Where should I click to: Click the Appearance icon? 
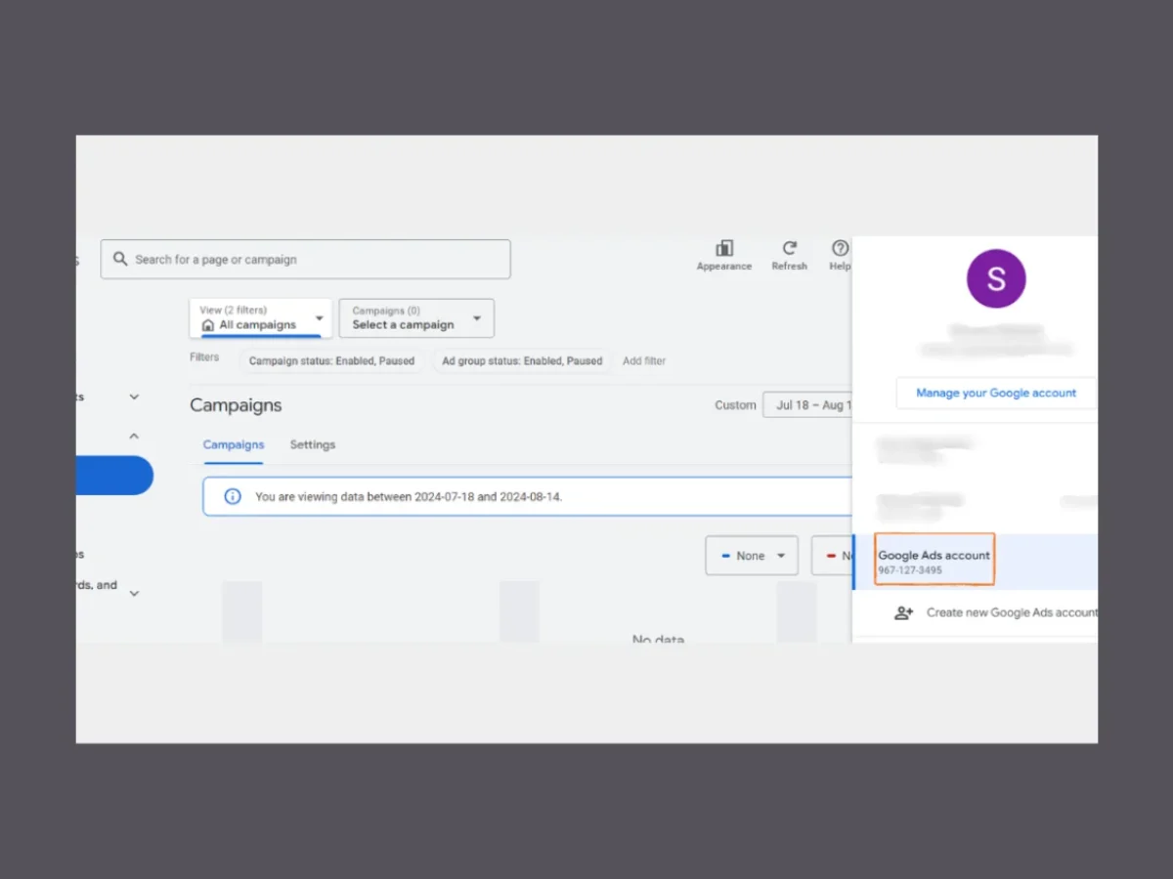724,249
